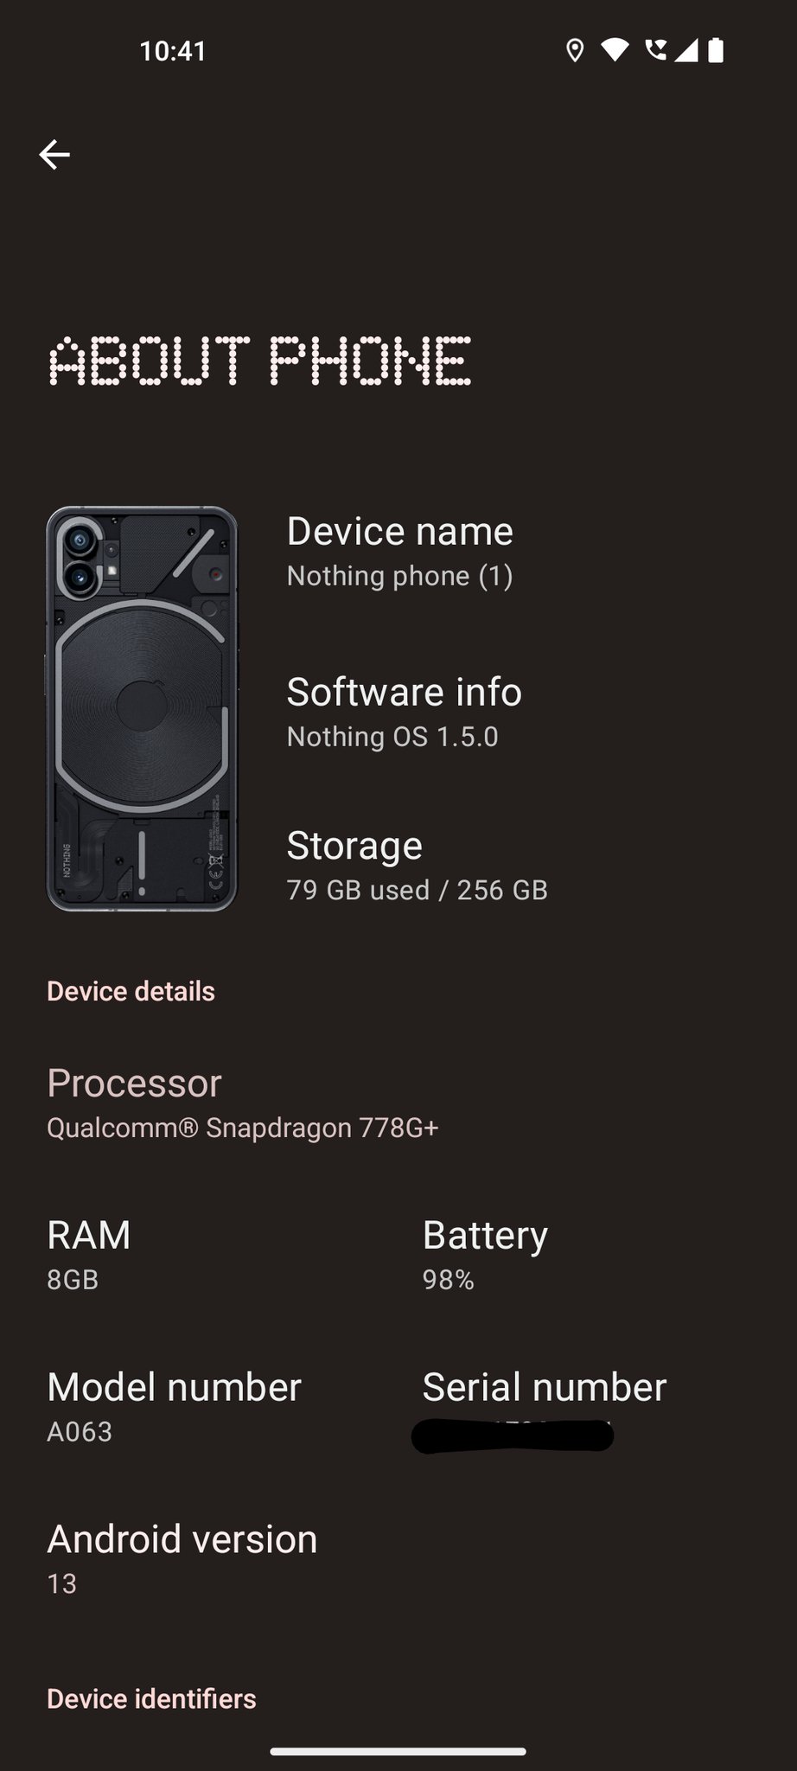Tap the Device details section header
Viewport: 797px width, 1771px height.
click(x=131, y=991)
